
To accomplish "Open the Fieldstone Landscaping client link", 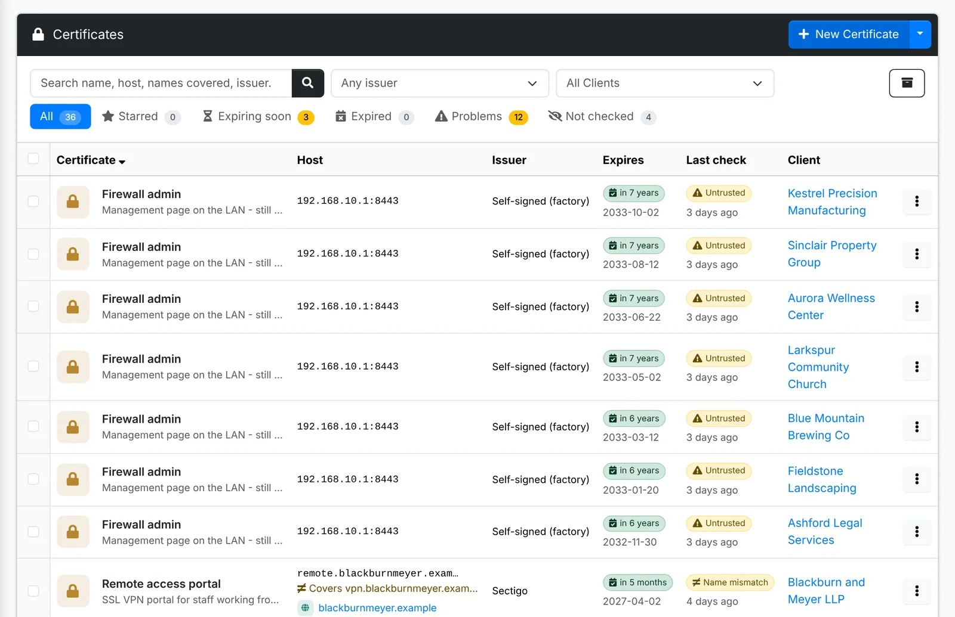I will pos(822,479).
